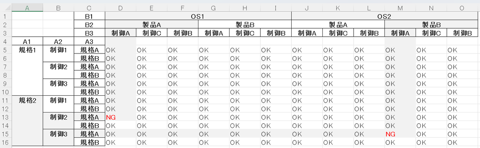Screen dimensions: 480x148
Task: Click 製品B header under OS2
Action: (431, 25)
